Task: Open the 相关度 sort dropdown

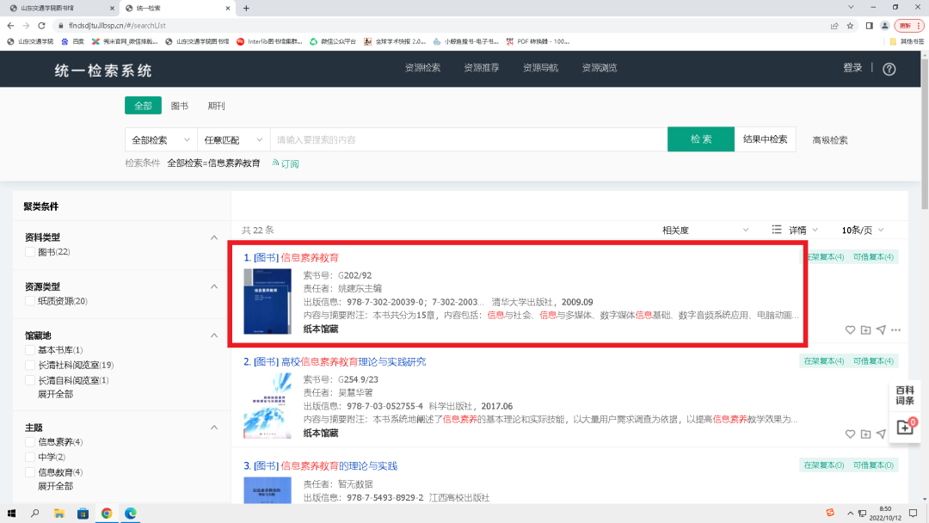Action: pyautogui.click(x=705, y=230)
